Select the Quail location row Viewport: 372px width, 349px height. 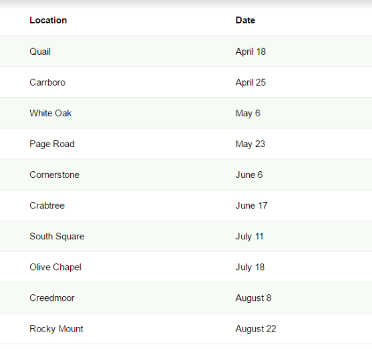(x=186, y=51)
